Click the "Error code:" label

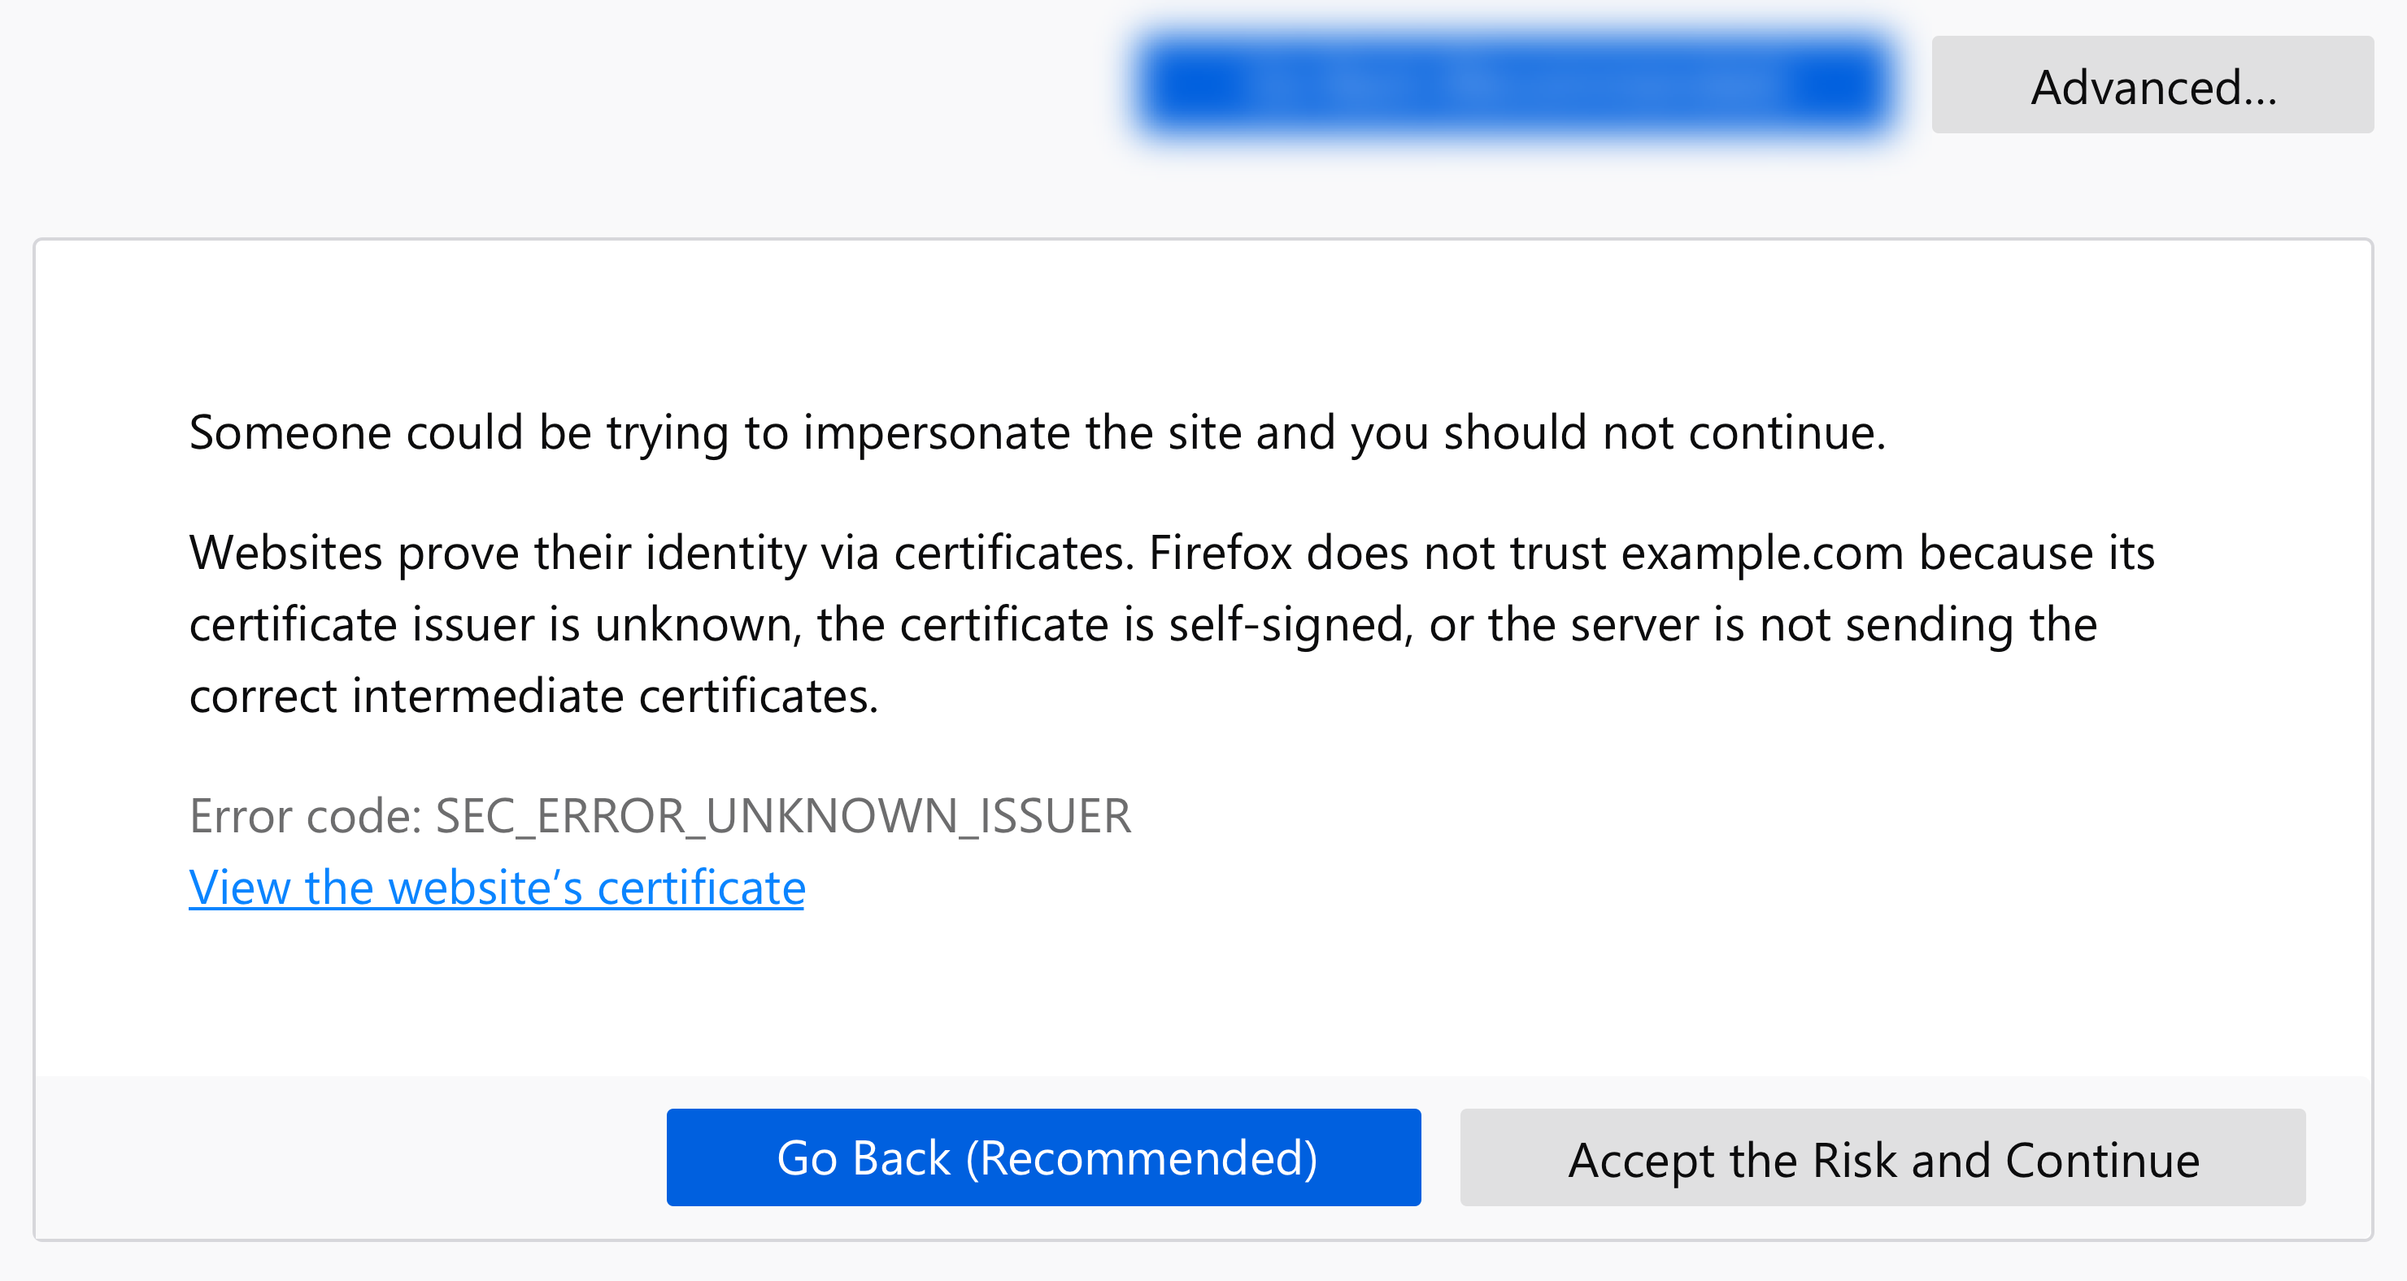click(x=306, y=816)
